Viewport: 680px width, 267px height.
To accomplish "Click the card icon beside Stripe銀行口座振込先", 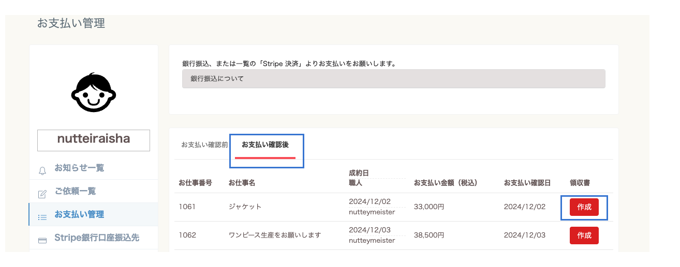I will tap(43, 240).
